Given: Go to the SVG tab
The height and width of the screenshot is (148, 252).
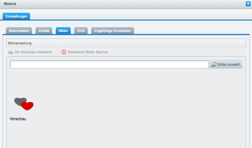Looking at the screenshot, I should [x=81, y=31].
